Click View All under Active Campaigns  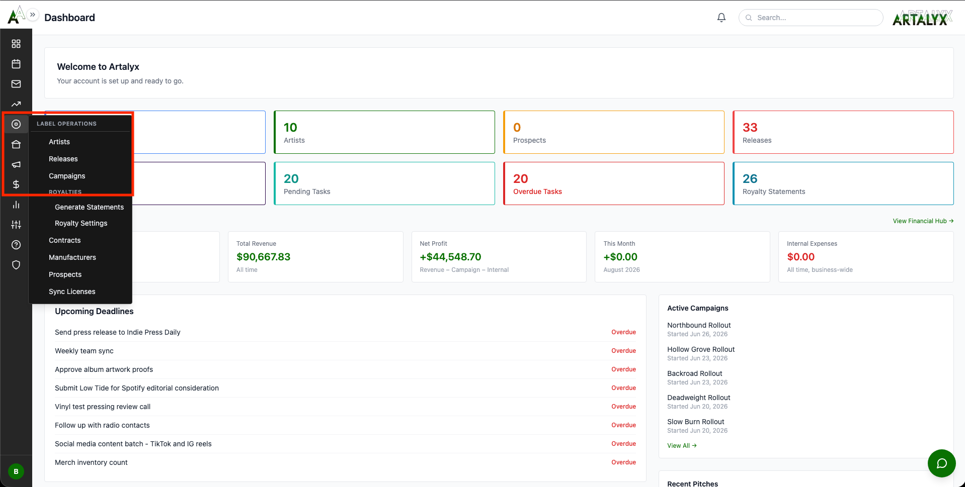click(682, 446)
